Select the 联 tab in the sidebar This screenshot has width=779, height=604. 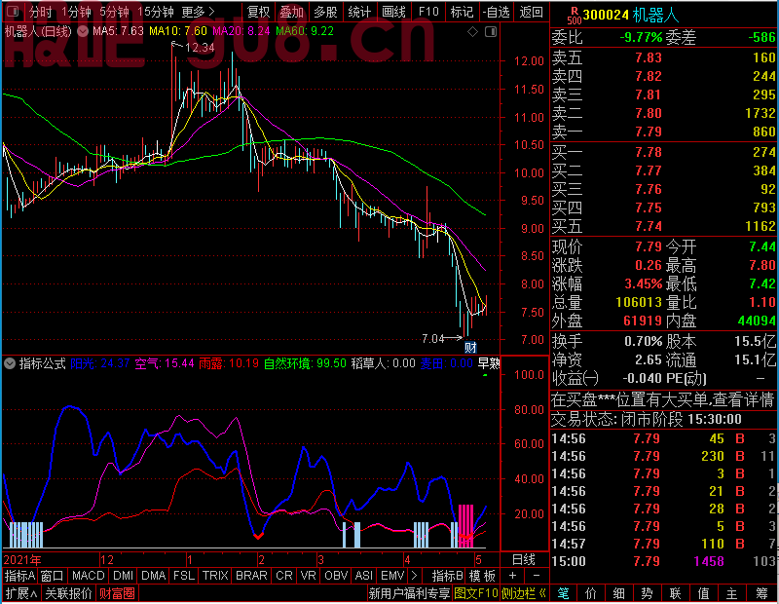(x=675, y=593)
